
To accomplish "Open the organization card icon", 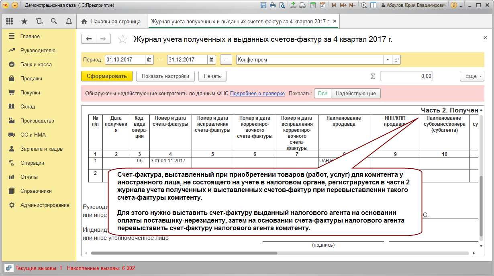I will click(x=396, y=59).
